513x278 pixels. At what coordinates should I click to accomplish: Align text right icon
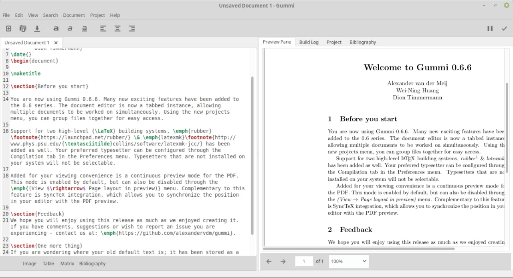(131, 28)
